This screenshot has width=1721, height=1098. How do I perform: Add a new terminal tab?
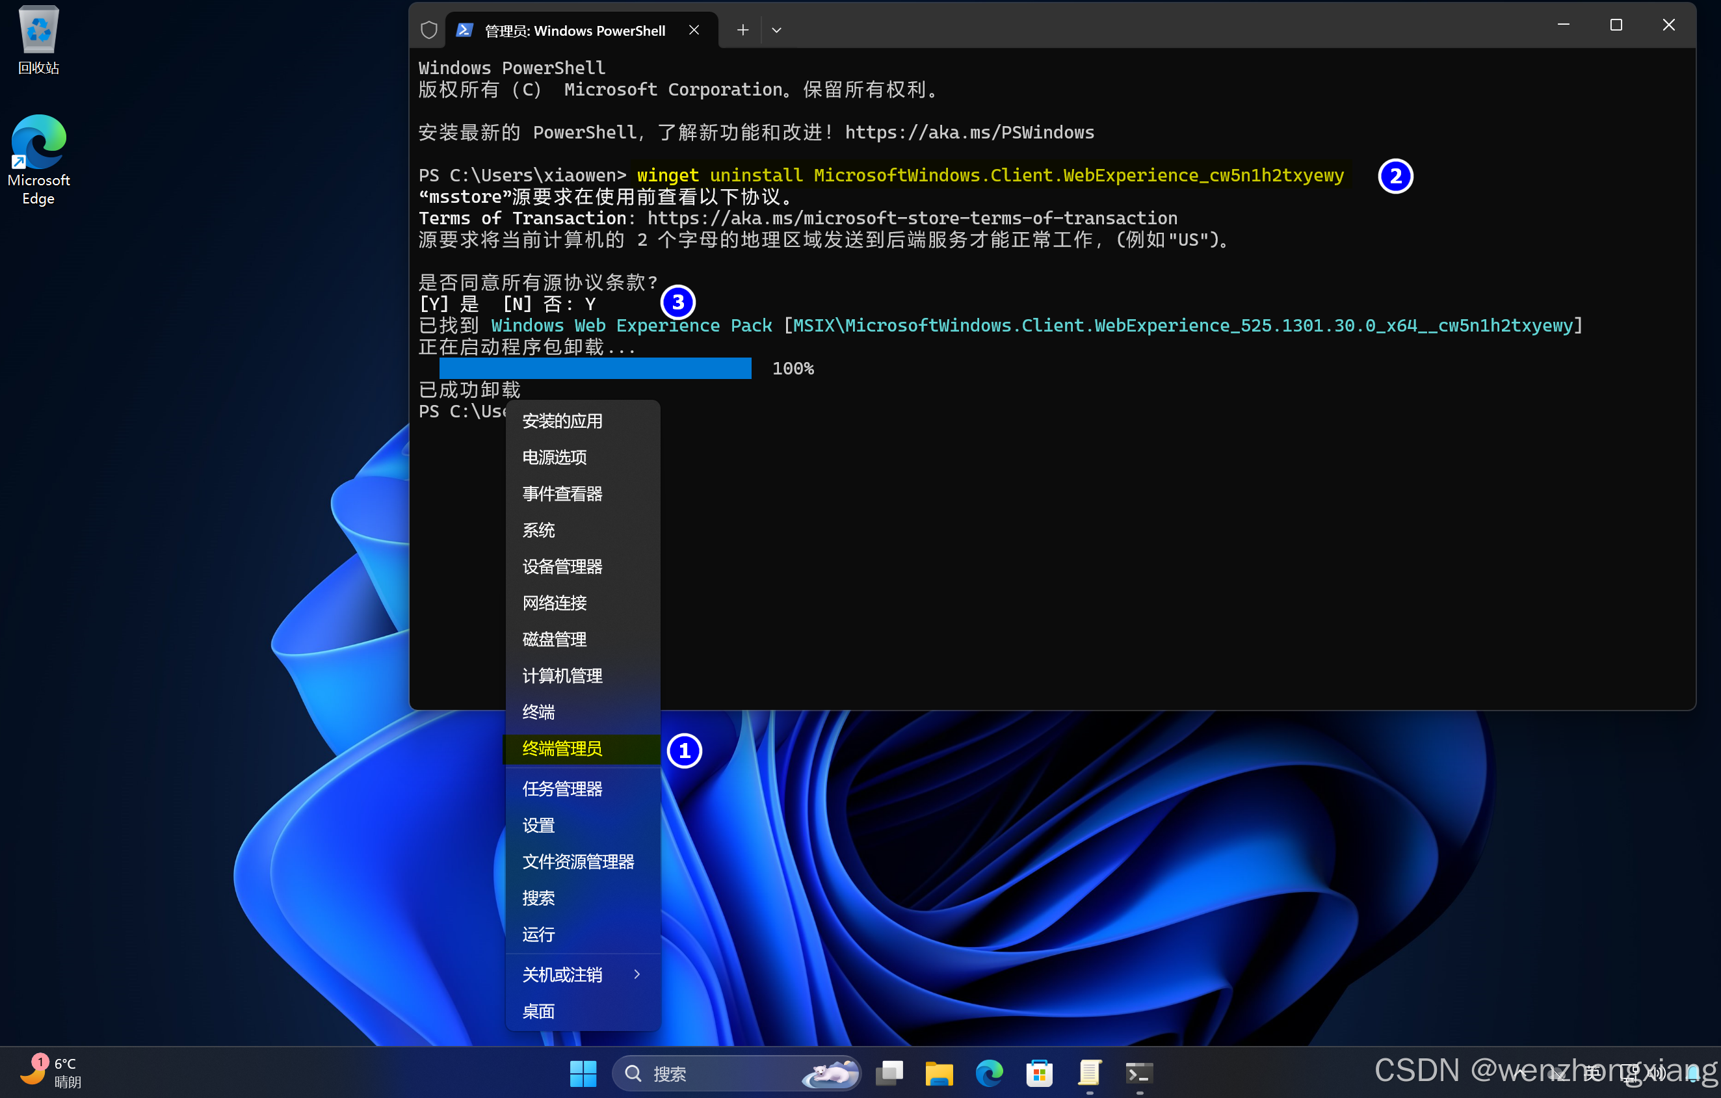(x=742, y=30)
